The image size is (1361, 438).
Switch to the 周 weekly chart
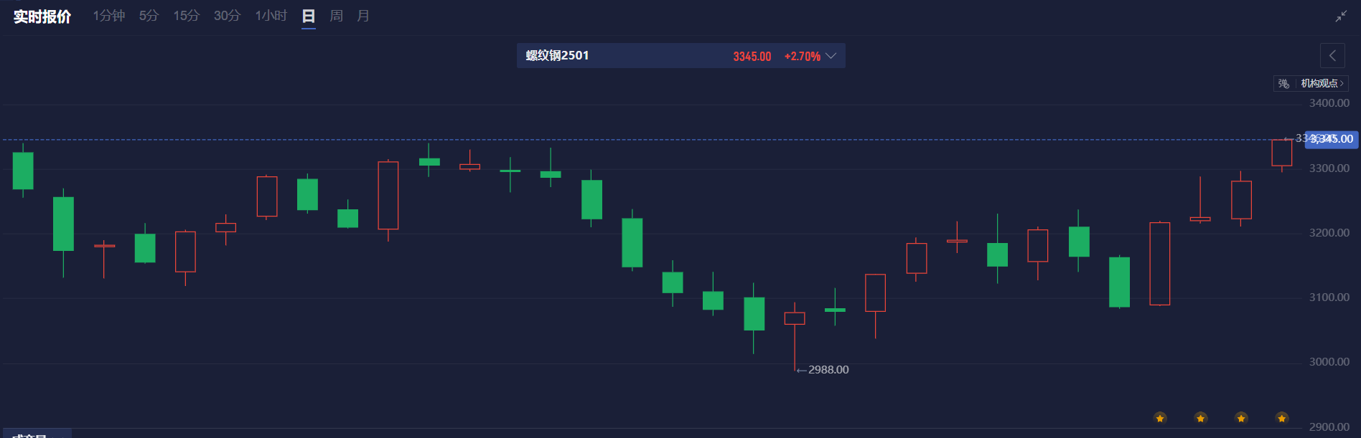point(336,16)
